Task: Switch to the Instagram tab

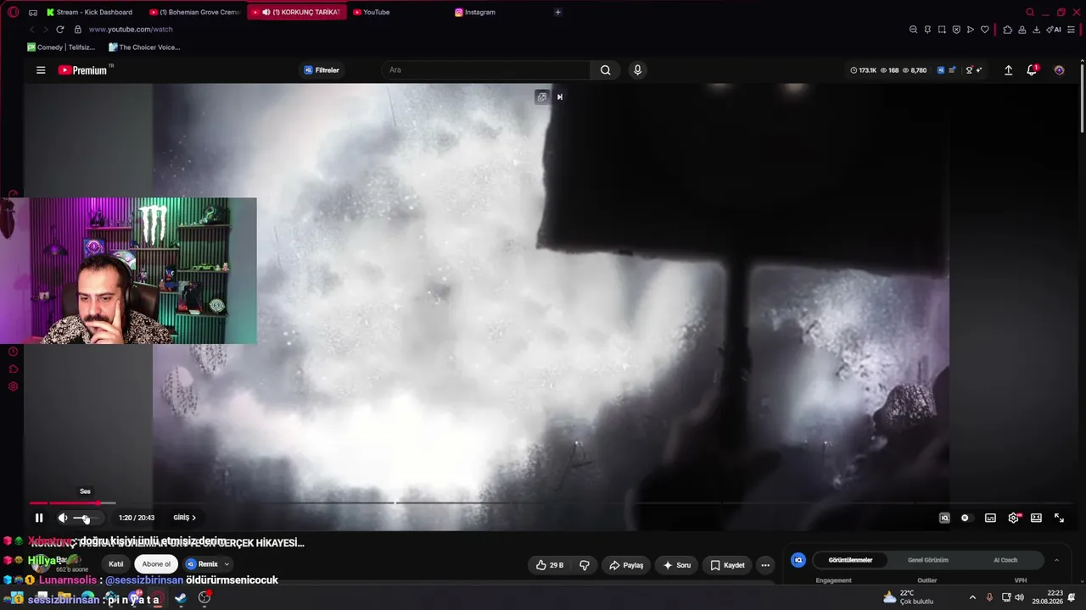Action: (x=501, y=13)
